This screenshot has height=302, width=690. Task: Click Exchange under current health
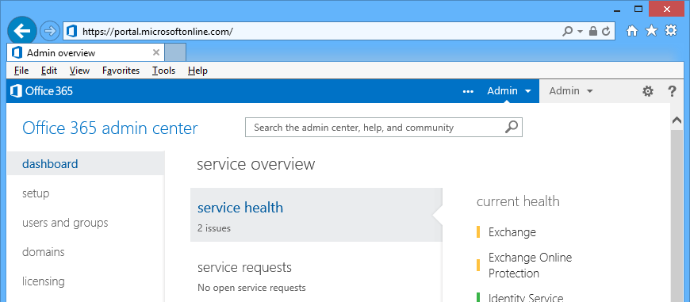tap(512, 232)
